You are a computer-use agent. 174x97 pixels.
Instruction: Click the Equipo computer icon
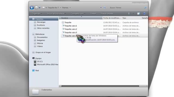point(33,58)
